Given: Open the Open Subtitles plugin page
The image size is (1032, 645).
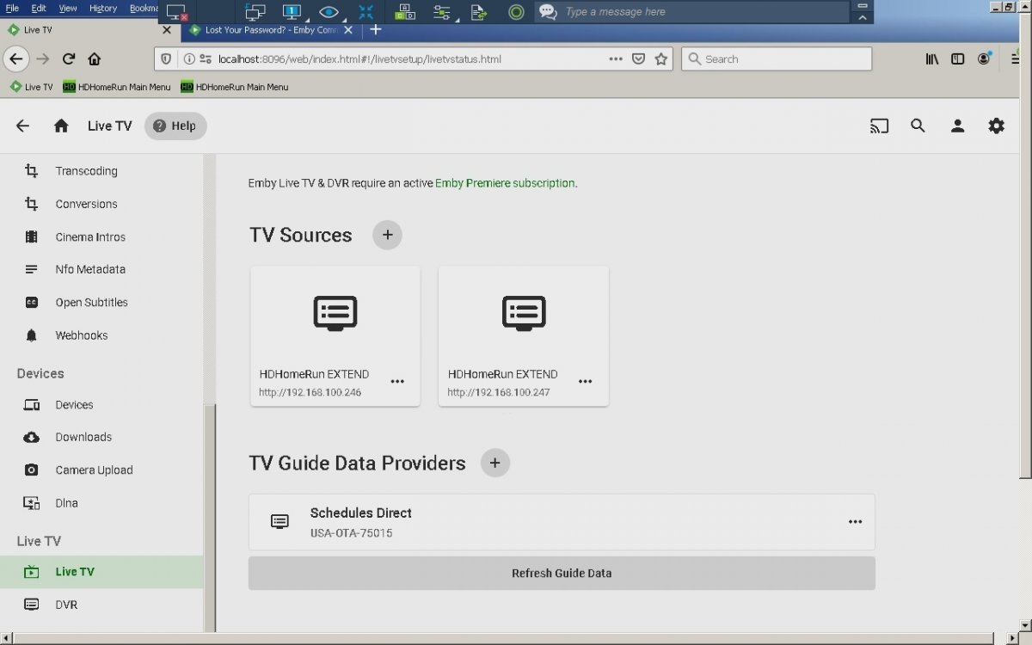Looking at the screenshot, I should click(x=101, y=303).
